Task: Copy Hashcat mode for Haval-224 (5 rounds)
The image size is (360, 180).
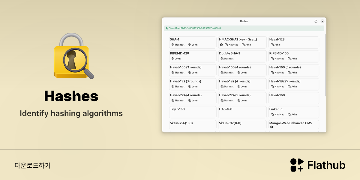Action: (x=227, y=100)
